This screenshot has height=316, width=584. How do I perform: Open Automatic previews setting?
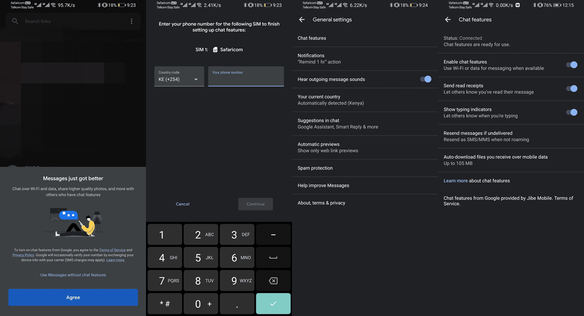365,147
